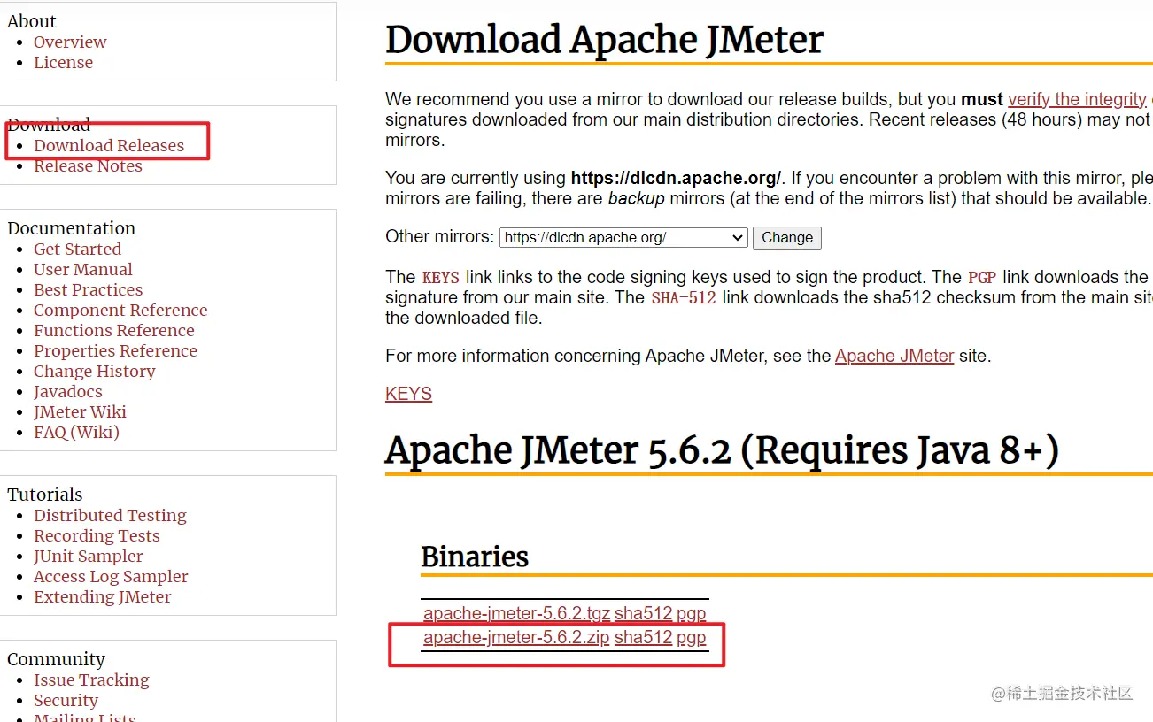Click the 'Download Apache JMeter' heading
The image size is (1153, 722).
click(x=605, y=41)
